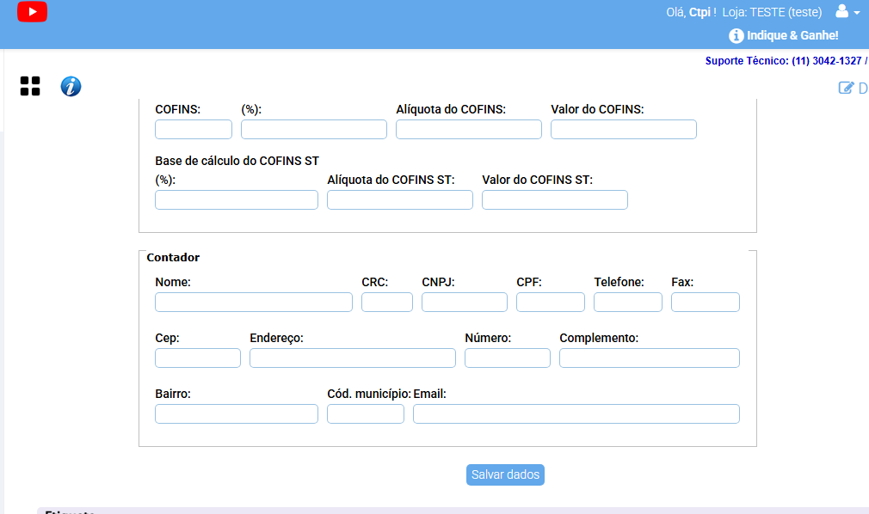Click the user profile icon

click(841, 12)
